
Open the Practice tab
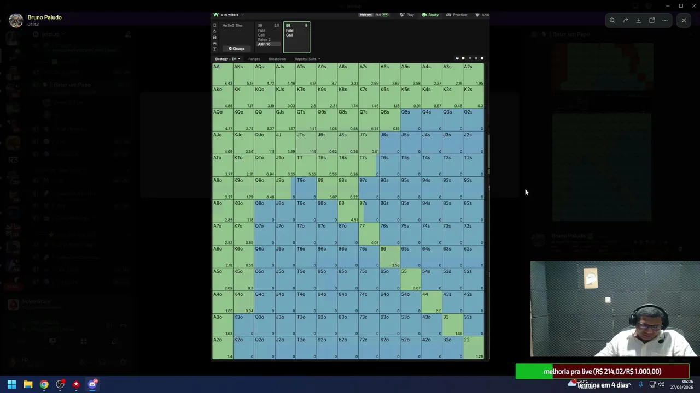457,15
